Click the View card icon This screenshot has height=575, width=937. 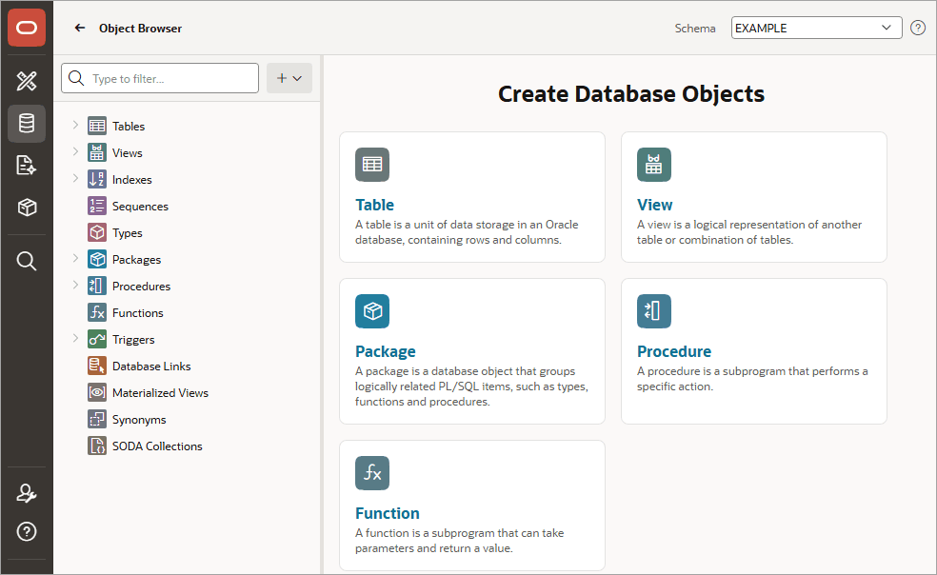[x=654, y=165]
